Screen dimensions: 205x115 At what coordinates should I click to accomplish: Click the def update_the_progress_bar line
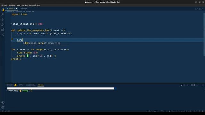coord(39,30)
